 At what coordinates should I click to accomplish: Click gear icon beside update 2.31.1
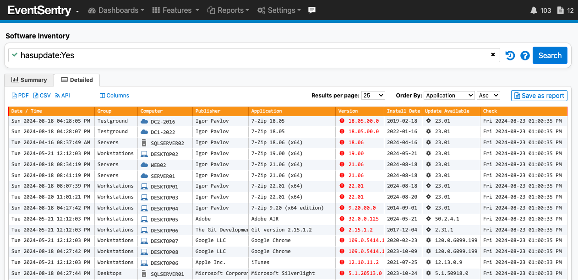428,230
